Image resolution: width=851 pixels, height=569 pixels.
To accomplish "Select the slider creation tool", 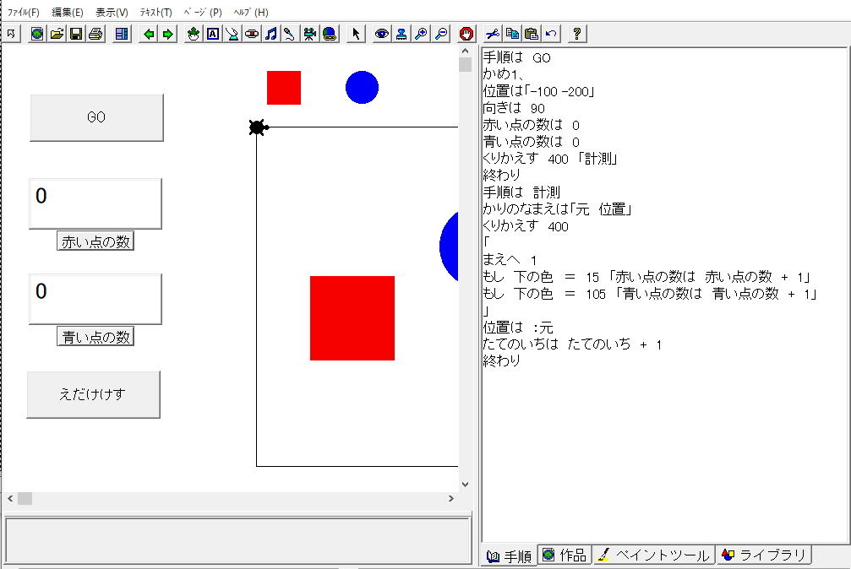I will tap(232, 34).
